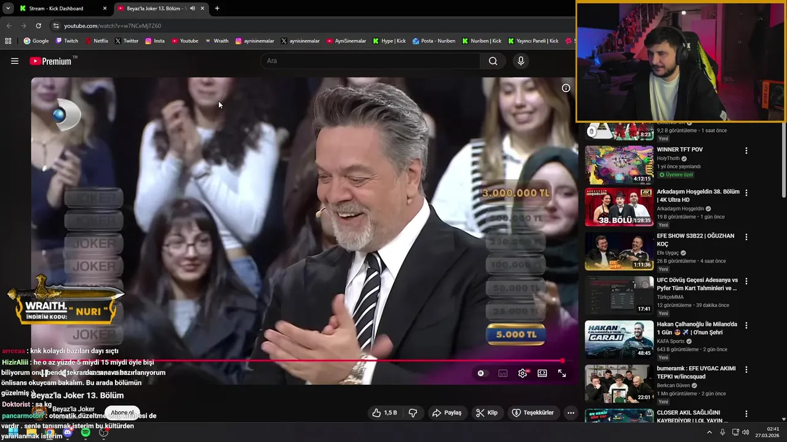Screen dimensions: 787x442
Task: Open tab search dropdown arrow
Action: point(8,9)
